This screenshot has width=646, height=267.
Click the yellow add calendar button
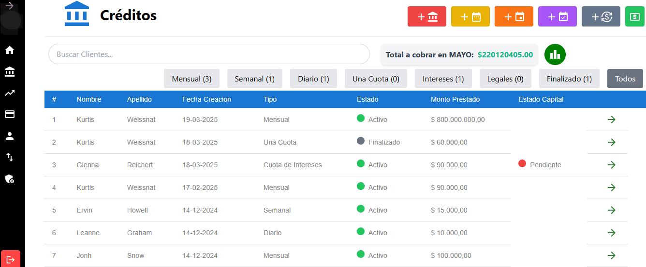coord(470,16)
